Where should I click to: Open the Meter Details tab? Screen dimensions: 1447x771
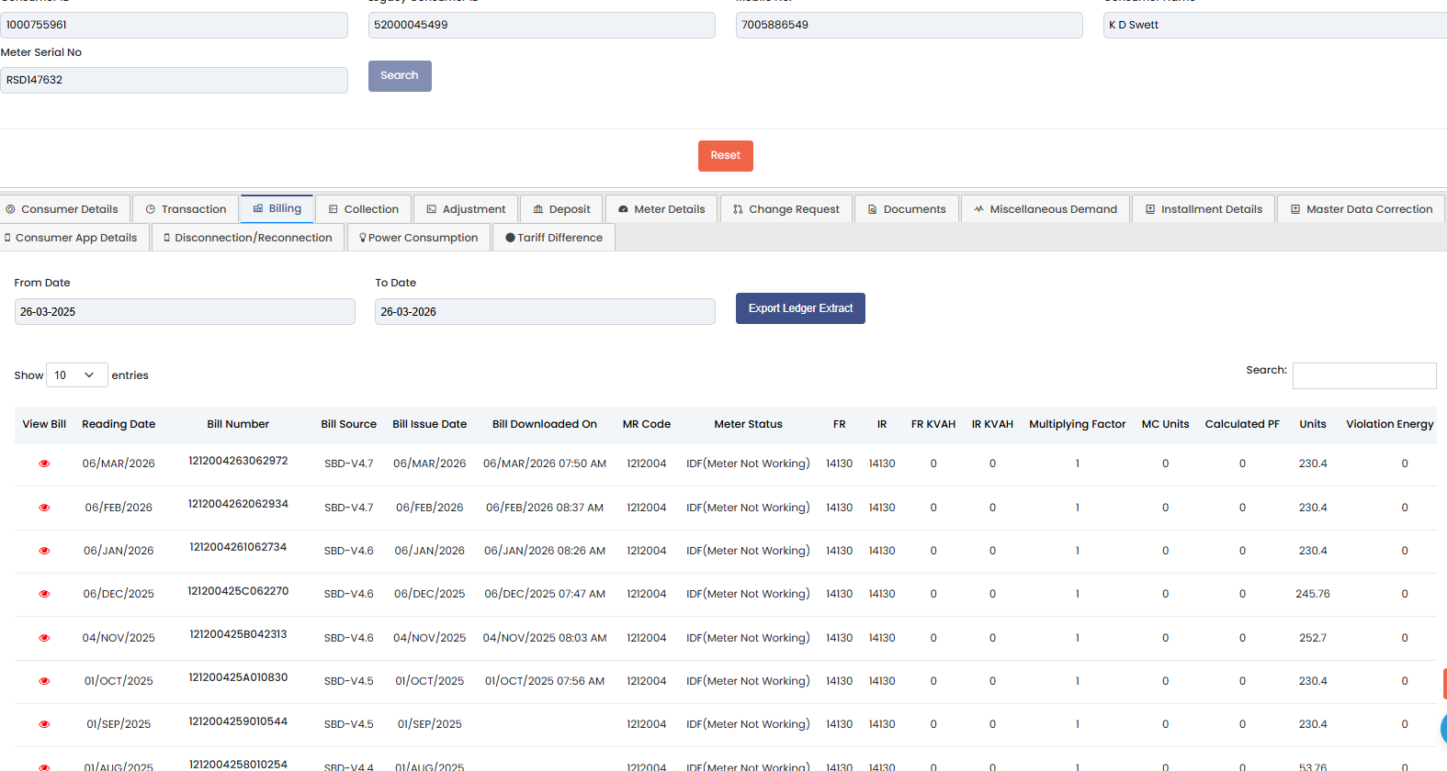(661, 209)
